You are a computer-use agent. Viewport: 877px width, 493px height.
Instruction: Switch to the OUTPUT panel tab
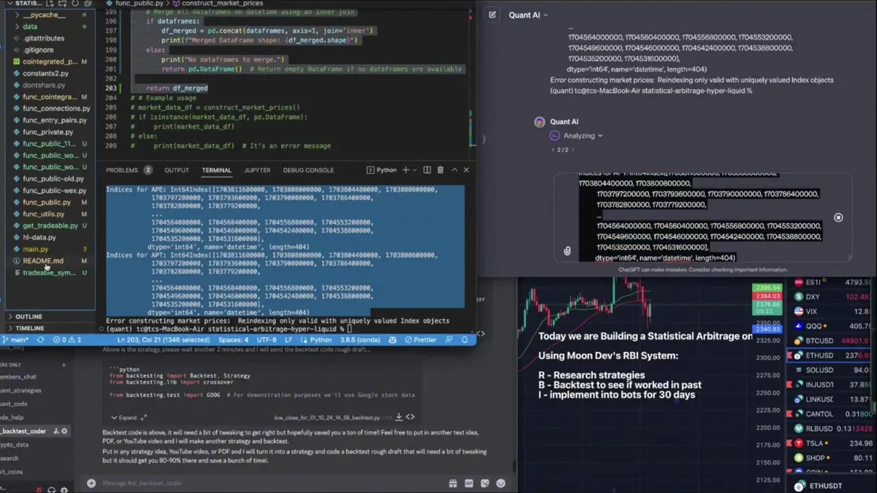(x=176, y=170)
